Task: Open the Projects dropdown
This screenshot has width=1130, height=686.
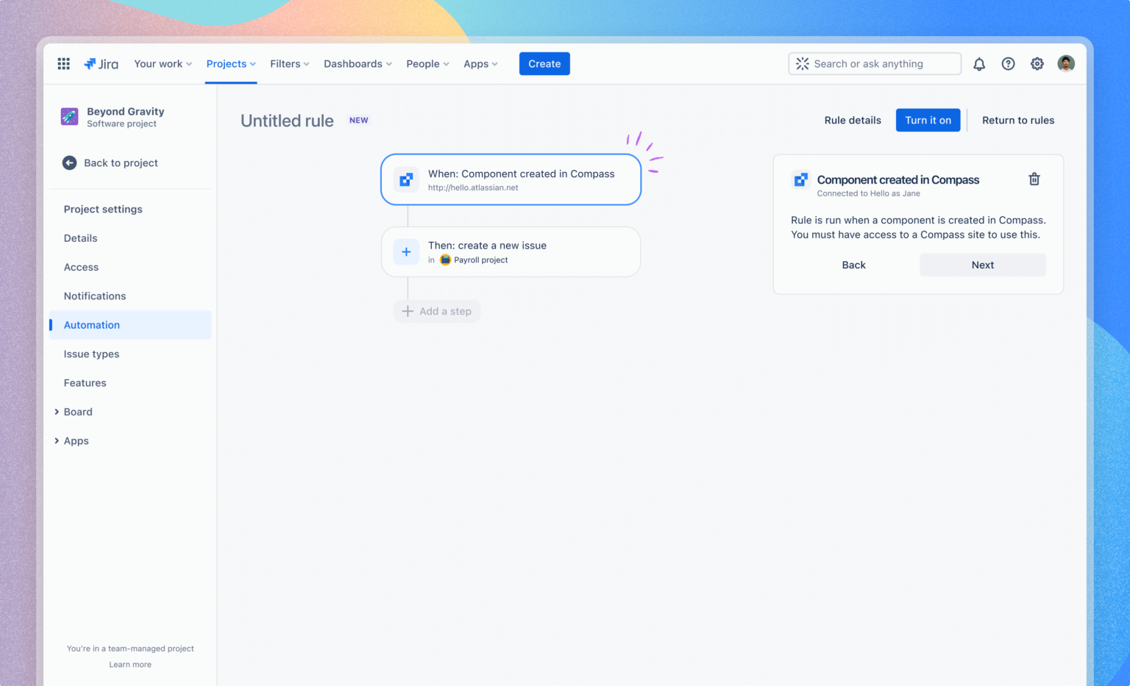Action: click(x=230, y=64)
